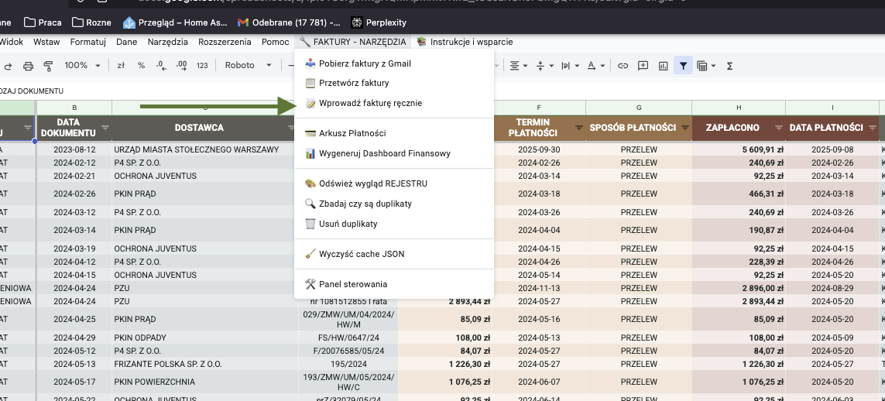Choose 'Wprowadź fakturę ręcznie' from menu
The image size is (885, 401).
pos(370,103)
